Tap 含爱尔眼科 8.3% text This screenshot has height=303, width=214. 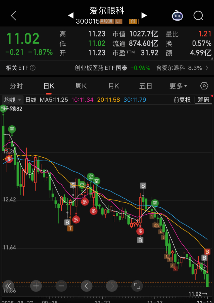pyautogui.click(x=179, y=68)
